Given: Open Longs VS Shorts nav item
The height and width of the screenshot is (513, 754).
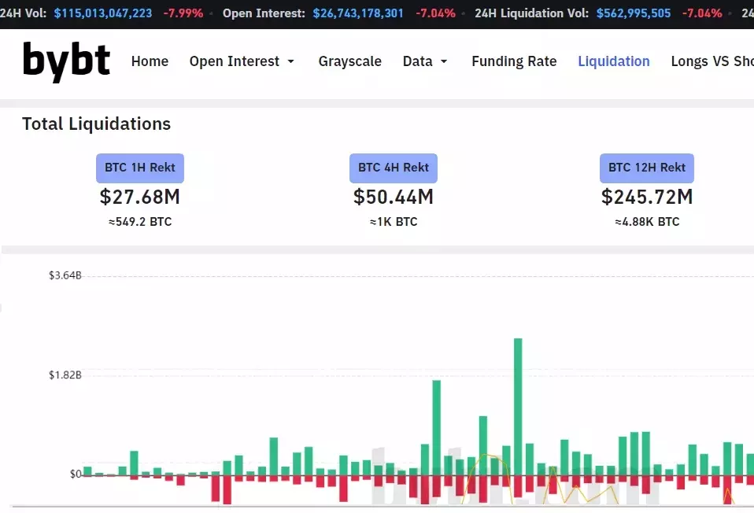Looking at the screenshot, I should point(712,61).
